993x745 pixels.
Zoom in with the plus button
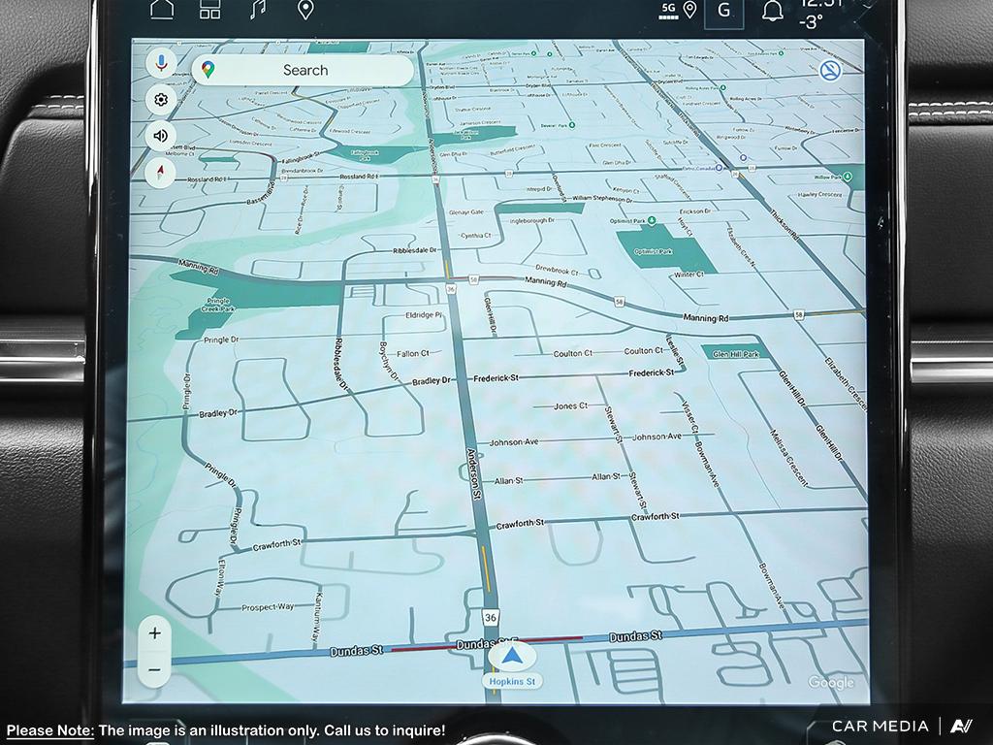(155, 633)
